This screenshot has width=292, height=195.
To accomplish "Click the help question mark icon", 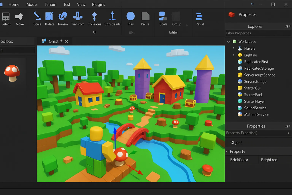I will 252,5.
